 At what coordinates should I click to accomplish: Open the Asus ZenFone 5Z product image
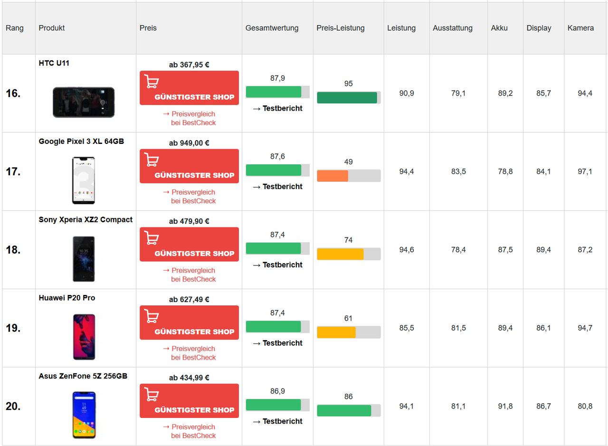[84, 415]
